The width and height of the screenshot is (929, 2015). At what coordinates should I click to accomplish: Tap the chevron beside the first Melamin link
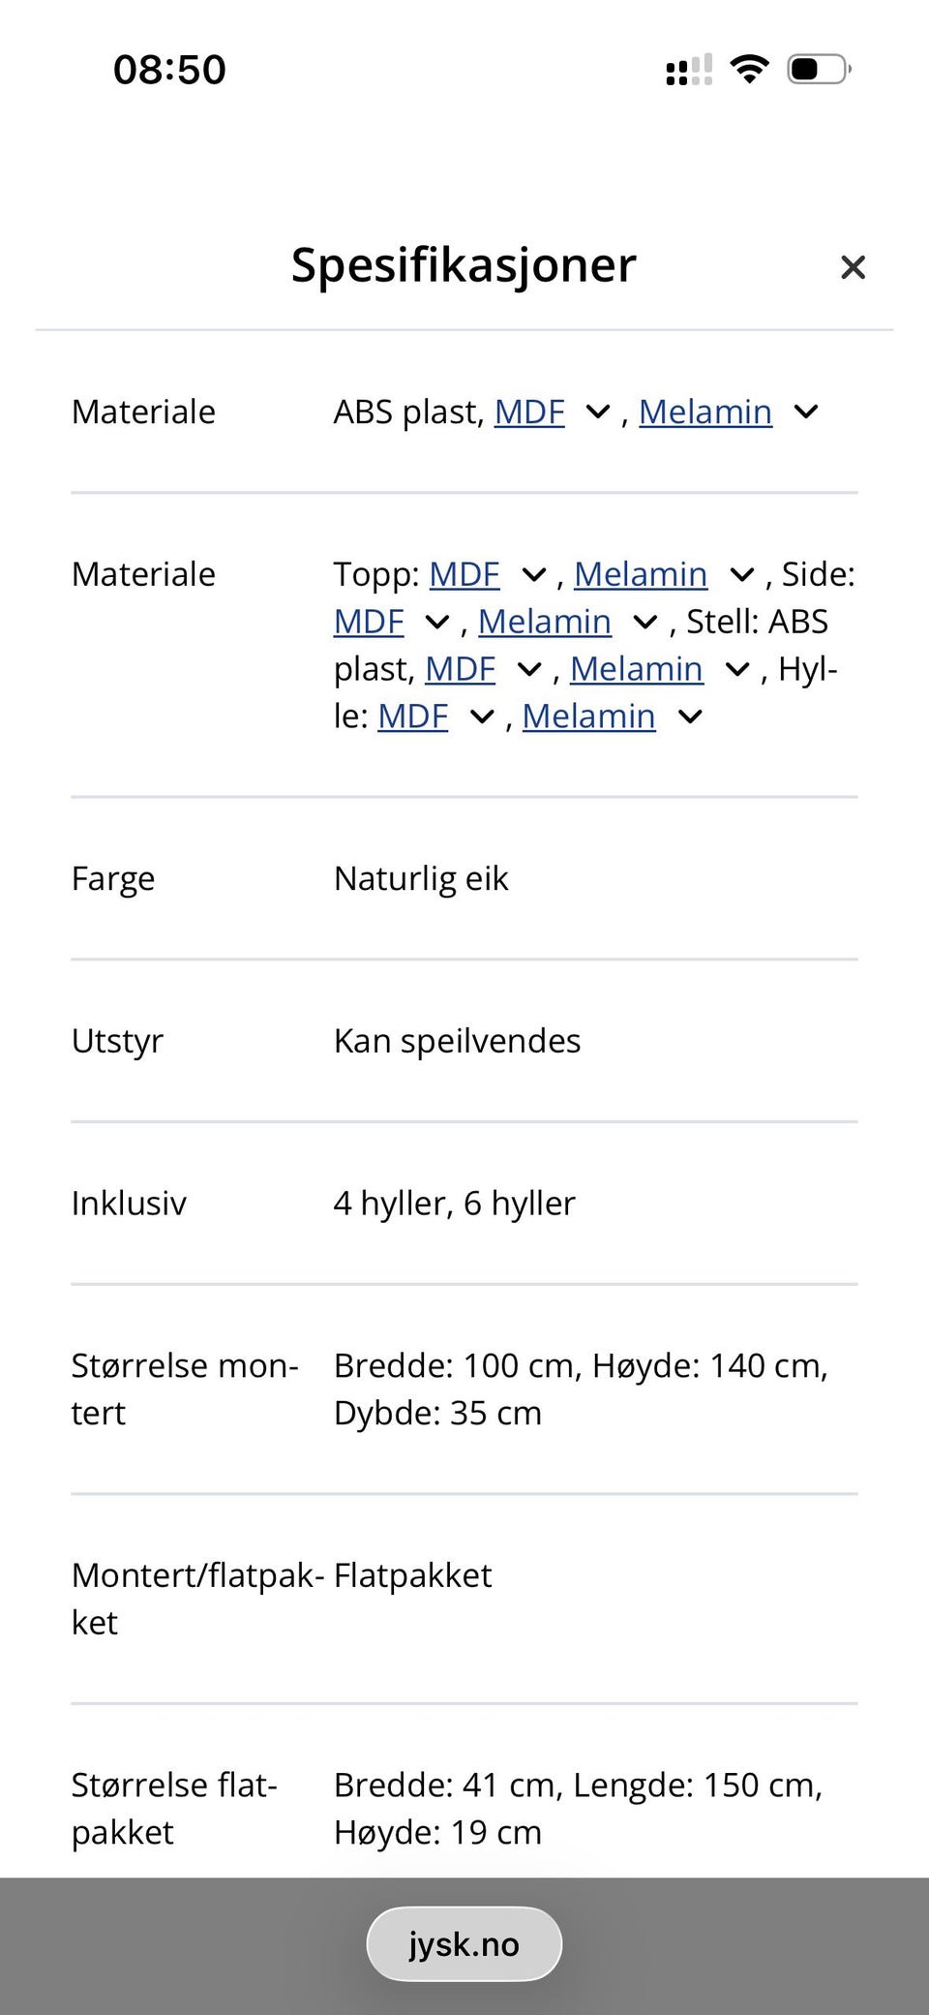(x=806, y=412)
